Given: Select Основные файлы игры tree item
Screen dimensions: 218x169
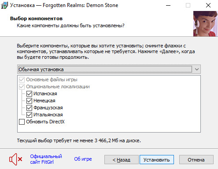Looking at the screenshot, I should point(52,79).
